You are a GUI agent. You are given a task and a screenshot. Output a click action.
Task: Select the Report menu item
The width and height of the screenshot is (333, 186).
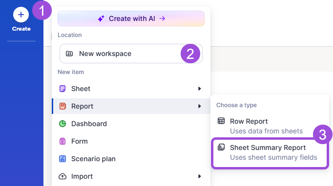(131, 106)
